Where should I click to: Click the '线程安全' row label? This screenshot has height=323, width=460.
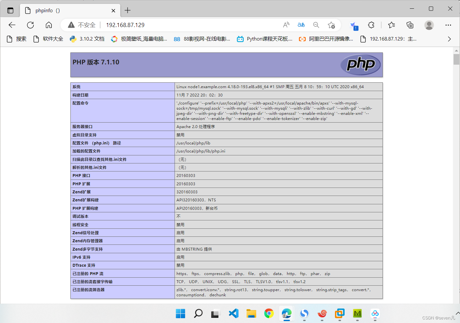(x=80, y=225)
